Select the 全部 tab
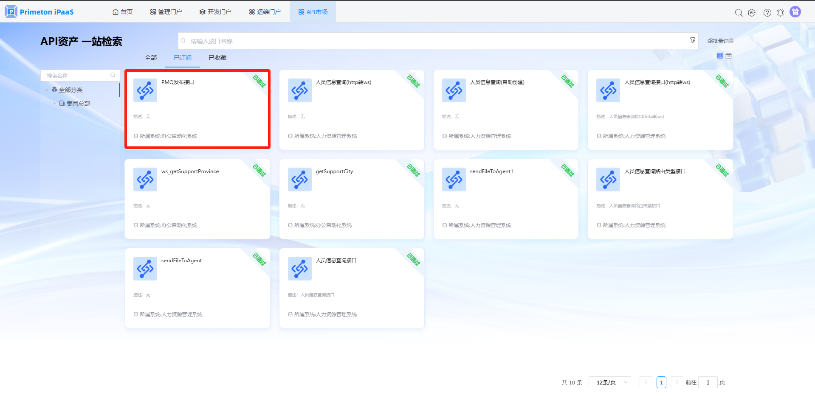Viewport: 815px width, 401px height. tap(151, 58)
